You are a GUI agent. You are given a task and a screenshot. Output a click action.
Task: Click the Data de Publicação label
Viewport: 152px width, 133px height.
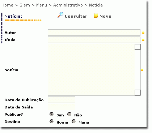point(24,100)
